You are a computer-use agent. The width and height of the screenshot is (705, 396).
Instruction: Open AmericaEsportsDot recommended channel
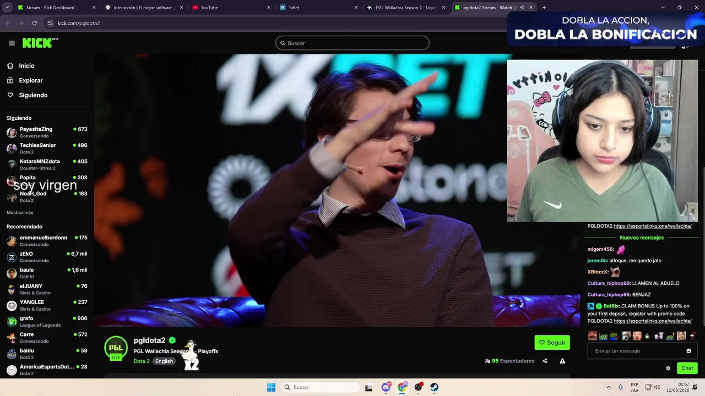pyautogui.click(x=47, y=370)
